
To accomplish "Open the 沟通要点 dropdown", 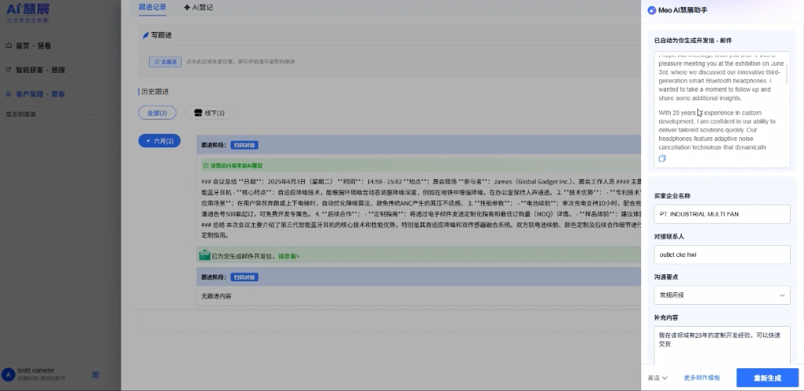I will [721, 295].
